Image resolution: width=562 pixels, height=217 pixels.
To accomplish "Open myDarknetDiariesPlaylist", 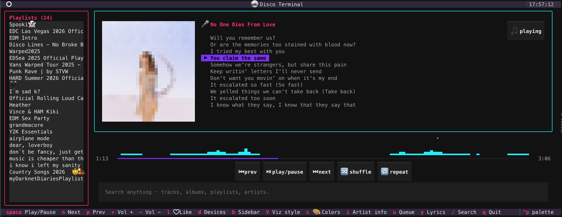I will coord(46,179).
